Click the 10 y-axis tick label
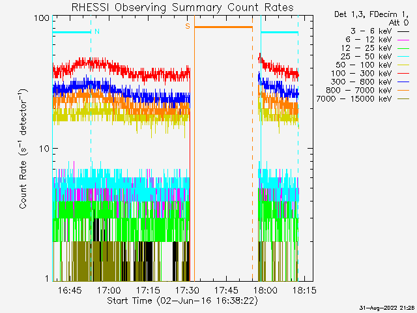Image resolution: width=417 pixels, height=313 pixels. coord(44,149)
